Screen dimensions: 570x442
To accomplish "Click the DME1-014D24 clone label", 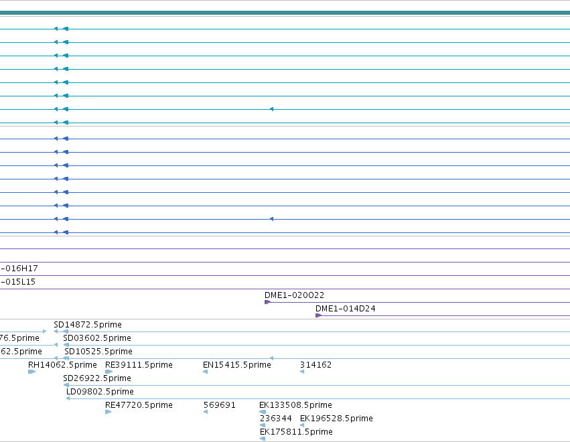I will [x=346, y=309].
